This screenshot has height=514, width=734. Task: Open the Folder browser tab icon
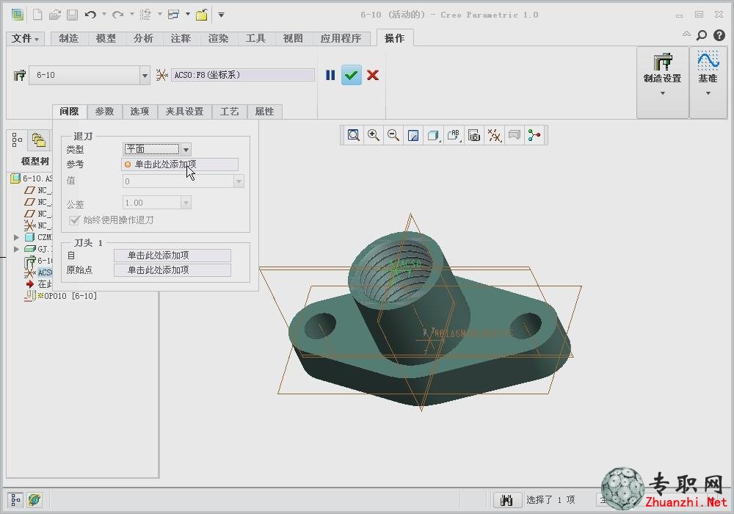pyautogui.click(x=38, y=140)
